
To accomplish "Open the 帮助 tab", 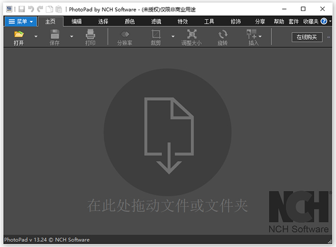I will (x=279, y=22).
